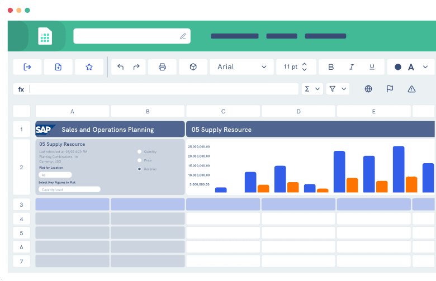Image resolution: width=436 pixels, height=281 pixels.
Task: Select the Quantity radio button
Action: [139, 152]
